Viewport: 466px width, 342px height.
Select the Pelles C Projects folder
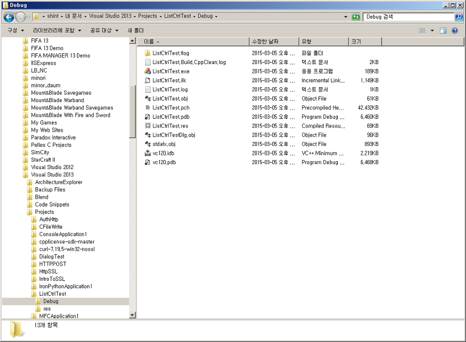51,145
